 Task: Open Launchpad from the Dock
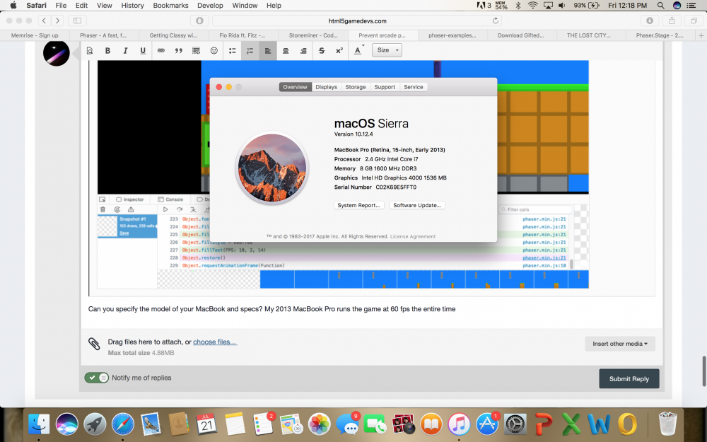pyautogui.click(x=95, y=424)
